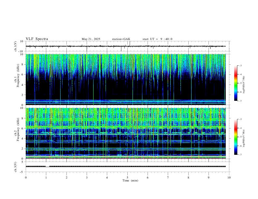
Task: Click the "5" tick on the time axis
Action: [x=127, y=178]
